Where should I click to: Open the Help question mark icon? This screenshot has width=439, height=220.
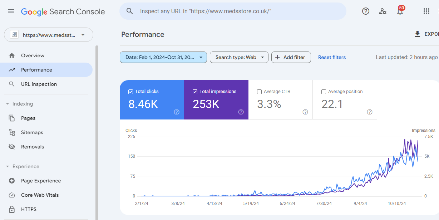click(x=366, y=11)
